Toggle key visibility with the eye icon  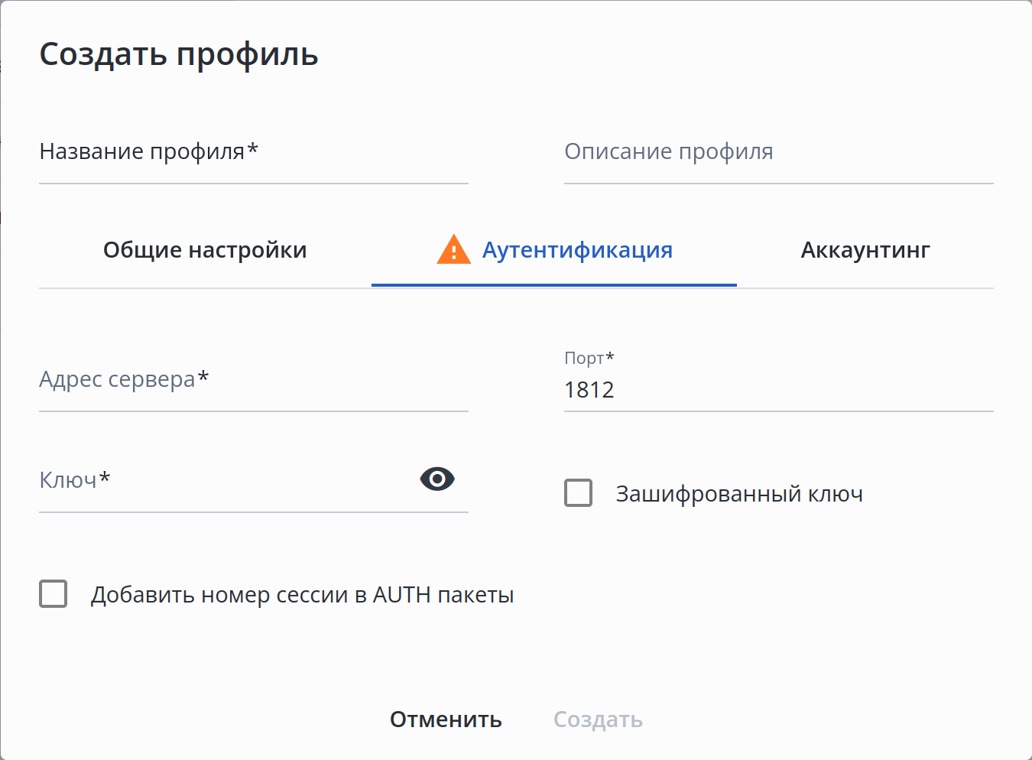point(437,479)
